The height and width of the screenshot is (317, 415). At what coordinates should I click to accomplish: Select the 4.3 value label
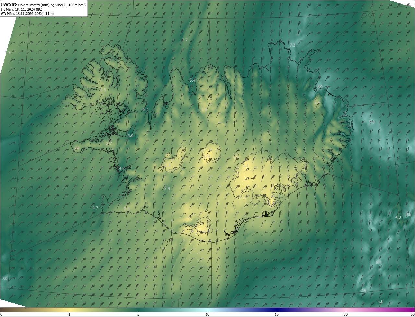tap(398, 217)
